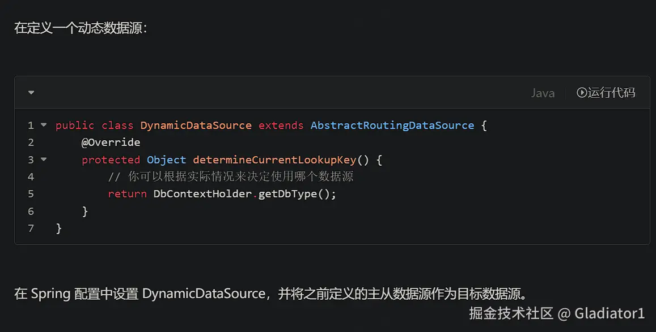Fold the DynamicDataSource class at line 1
The width and height of the screenshot is (656, 332).
pyautogui.click(x=44, y=125)
